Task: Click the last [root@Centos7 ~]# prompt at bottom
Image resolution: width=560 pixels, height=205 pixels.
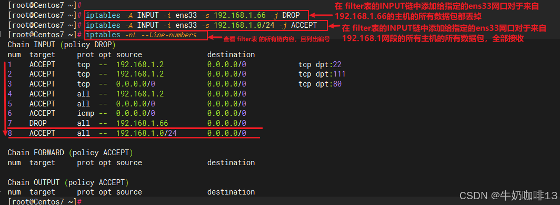Action: point(45,201)
